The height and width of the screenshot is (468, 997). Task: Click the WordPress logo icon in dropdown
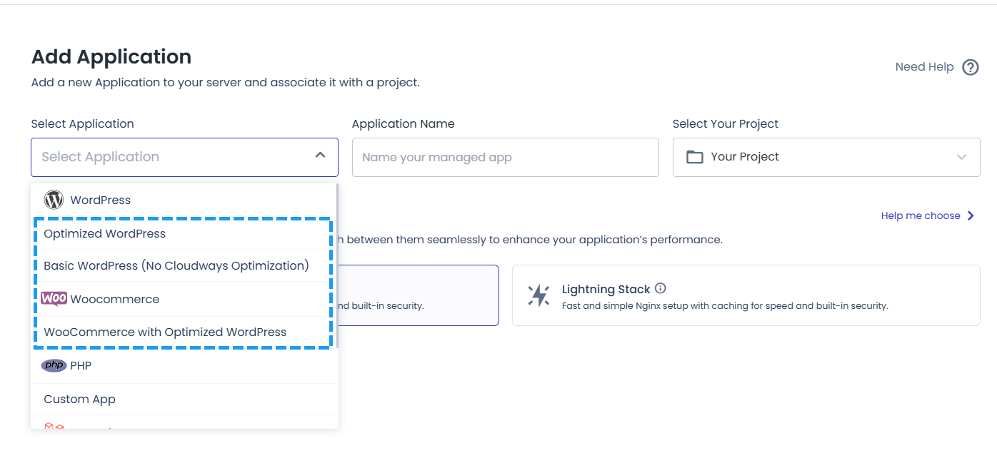click(54, 200)
